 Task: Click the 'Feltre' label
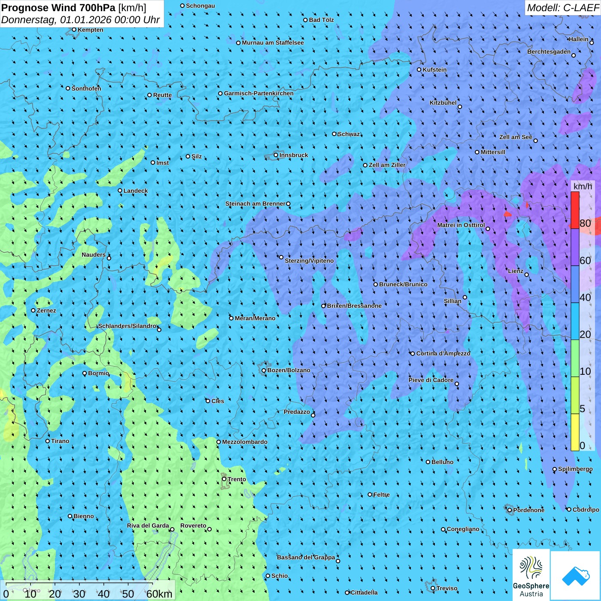click(382, 495)
